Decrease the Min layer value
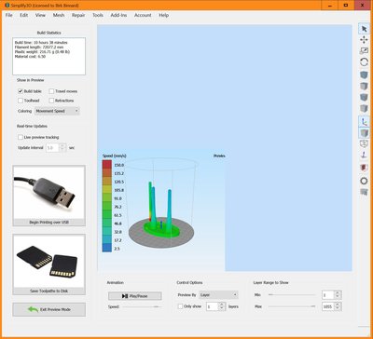The width and height of the screenshot is (373, 339). (x=338, y=297)
